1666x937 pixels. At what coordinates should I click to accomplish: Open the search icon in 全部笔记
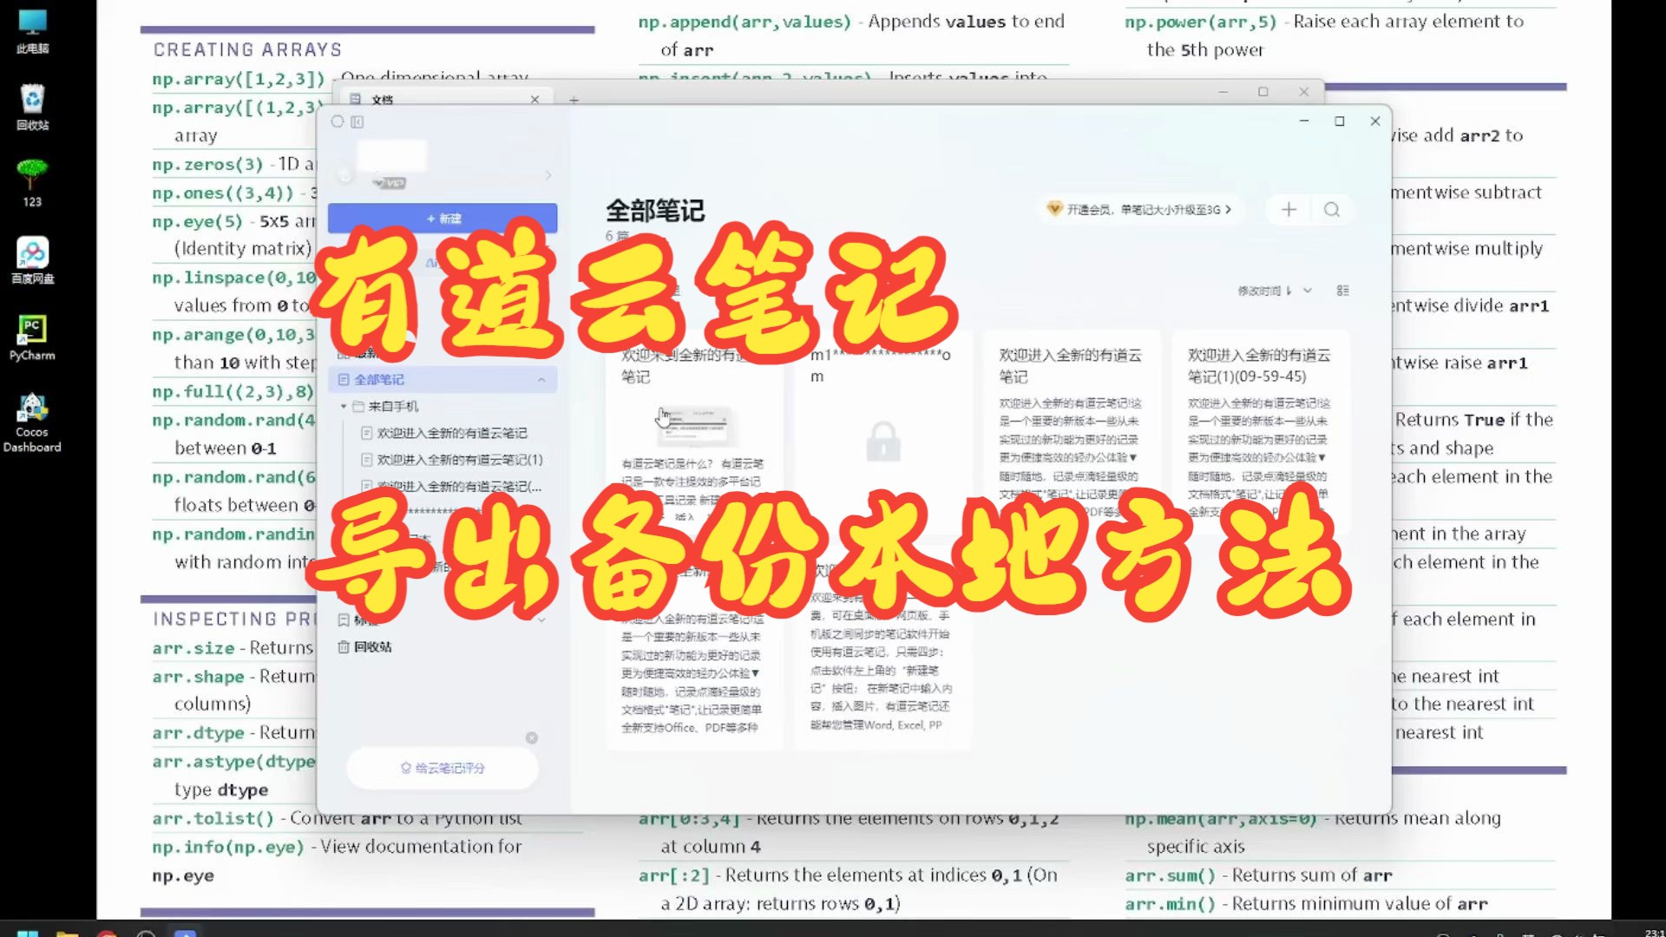[1333, 209]
